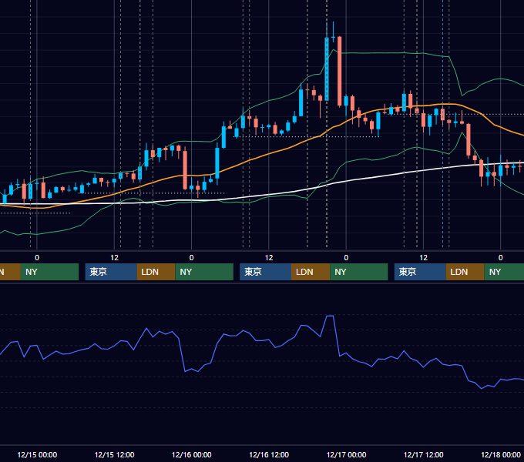Click the hour label 0 above the 12/16 00:00 date

pyautogui.click(x=191, y=258)
